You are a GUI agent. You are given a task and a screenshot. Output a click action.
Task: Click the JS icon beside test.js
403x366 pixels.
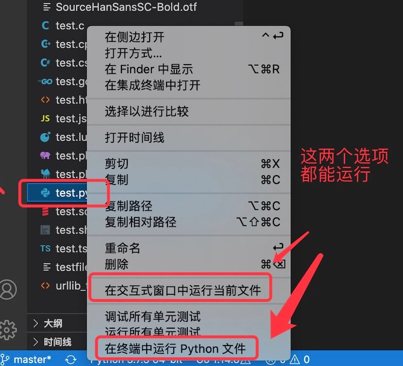coord(45,118)
